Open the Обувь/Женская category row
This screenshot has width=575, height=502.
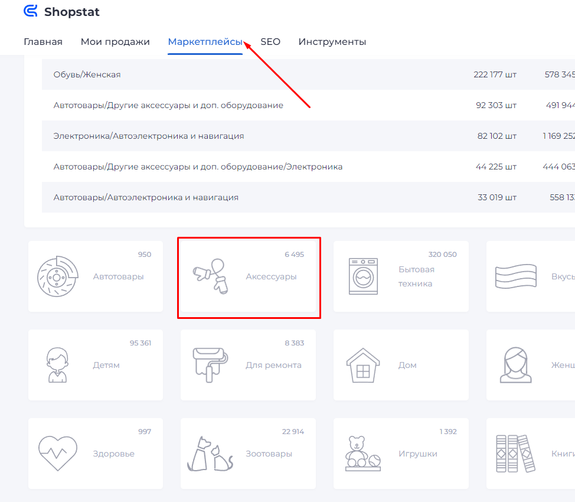(x=87, y=74)
